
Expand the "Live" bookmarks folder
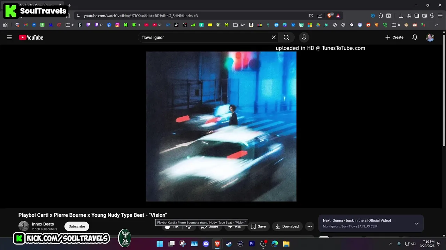point(239,25)
